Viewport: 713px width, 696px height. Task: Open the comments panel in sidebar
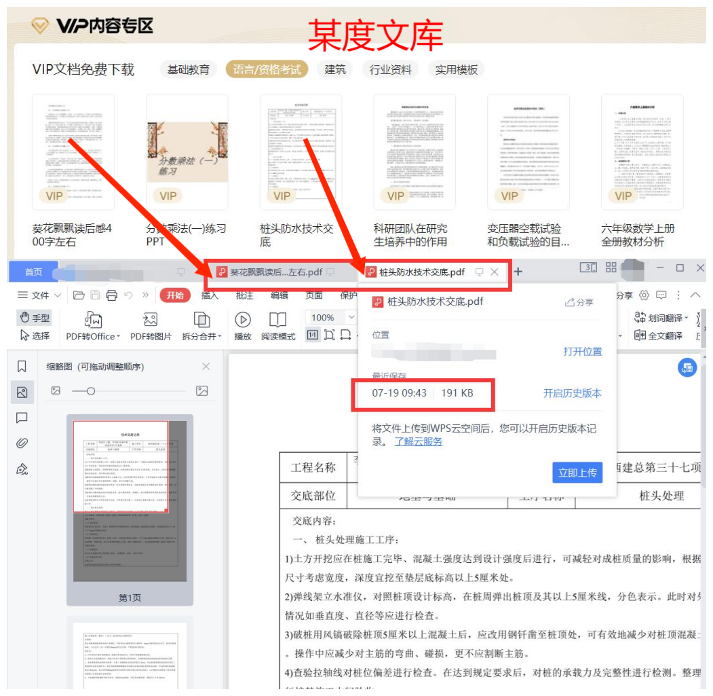22,418
